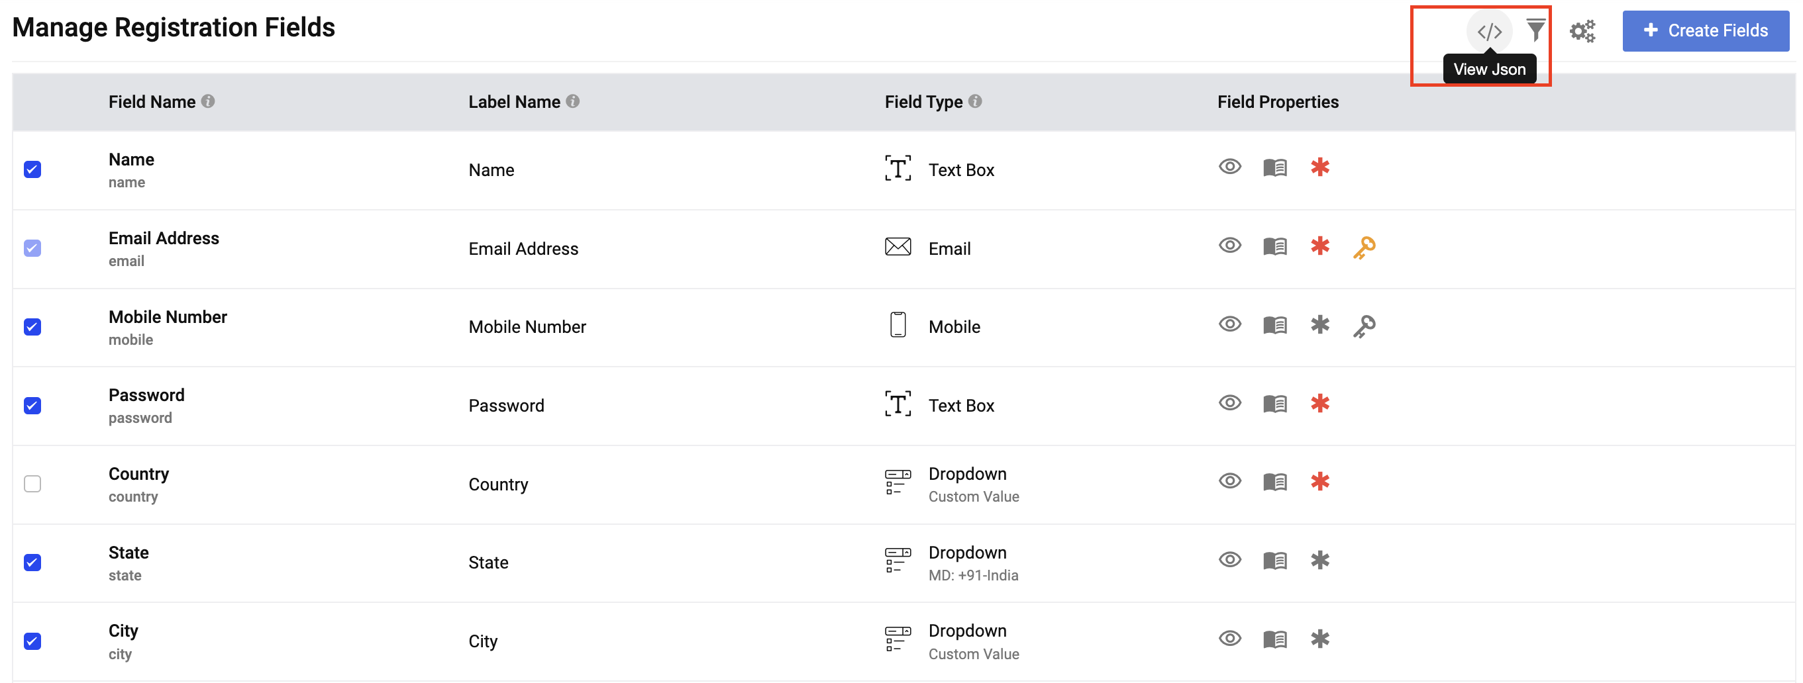Click the book icon in Password row
Viewport: 1803px width, 683px height.
pos(1274,404)
